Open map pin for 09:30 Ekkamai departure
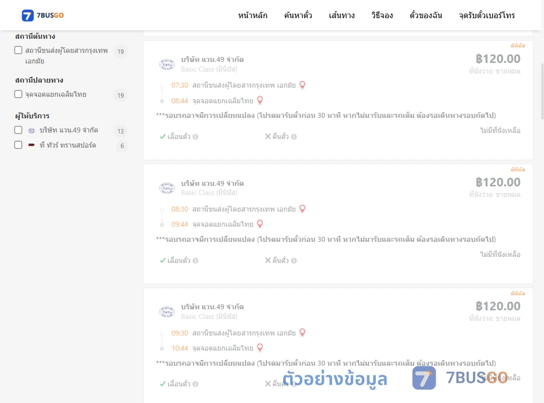Screen dimensions: 544x403 [303, 332]
